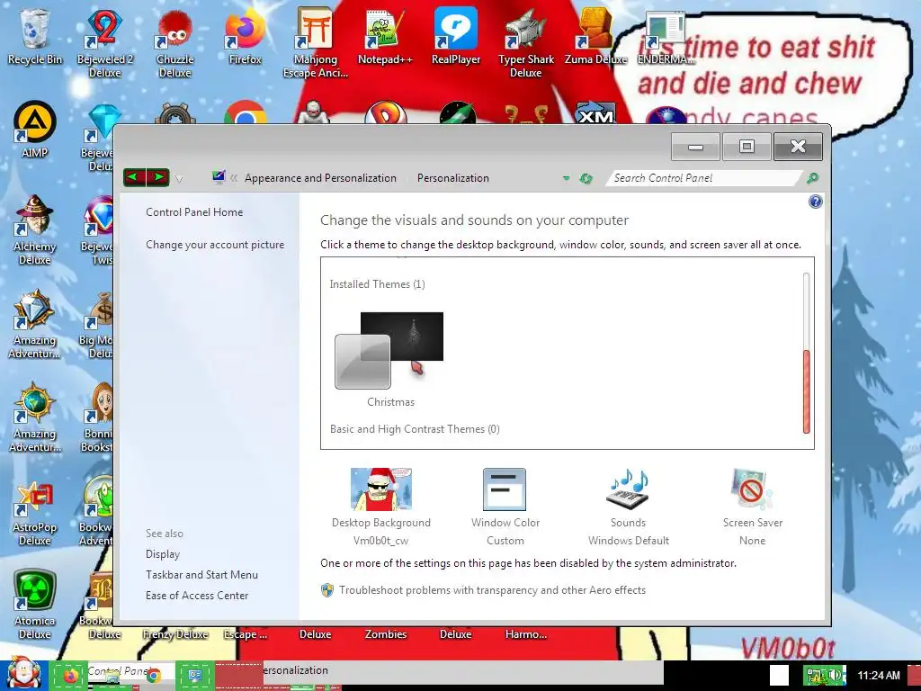This screenshot has height=691, width=921.
Task: Open recent pages arrow beside navigation buttons
Action: 179,179
